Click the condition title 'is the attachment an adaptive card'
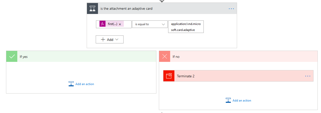321x113 pixels. (126, 8)
